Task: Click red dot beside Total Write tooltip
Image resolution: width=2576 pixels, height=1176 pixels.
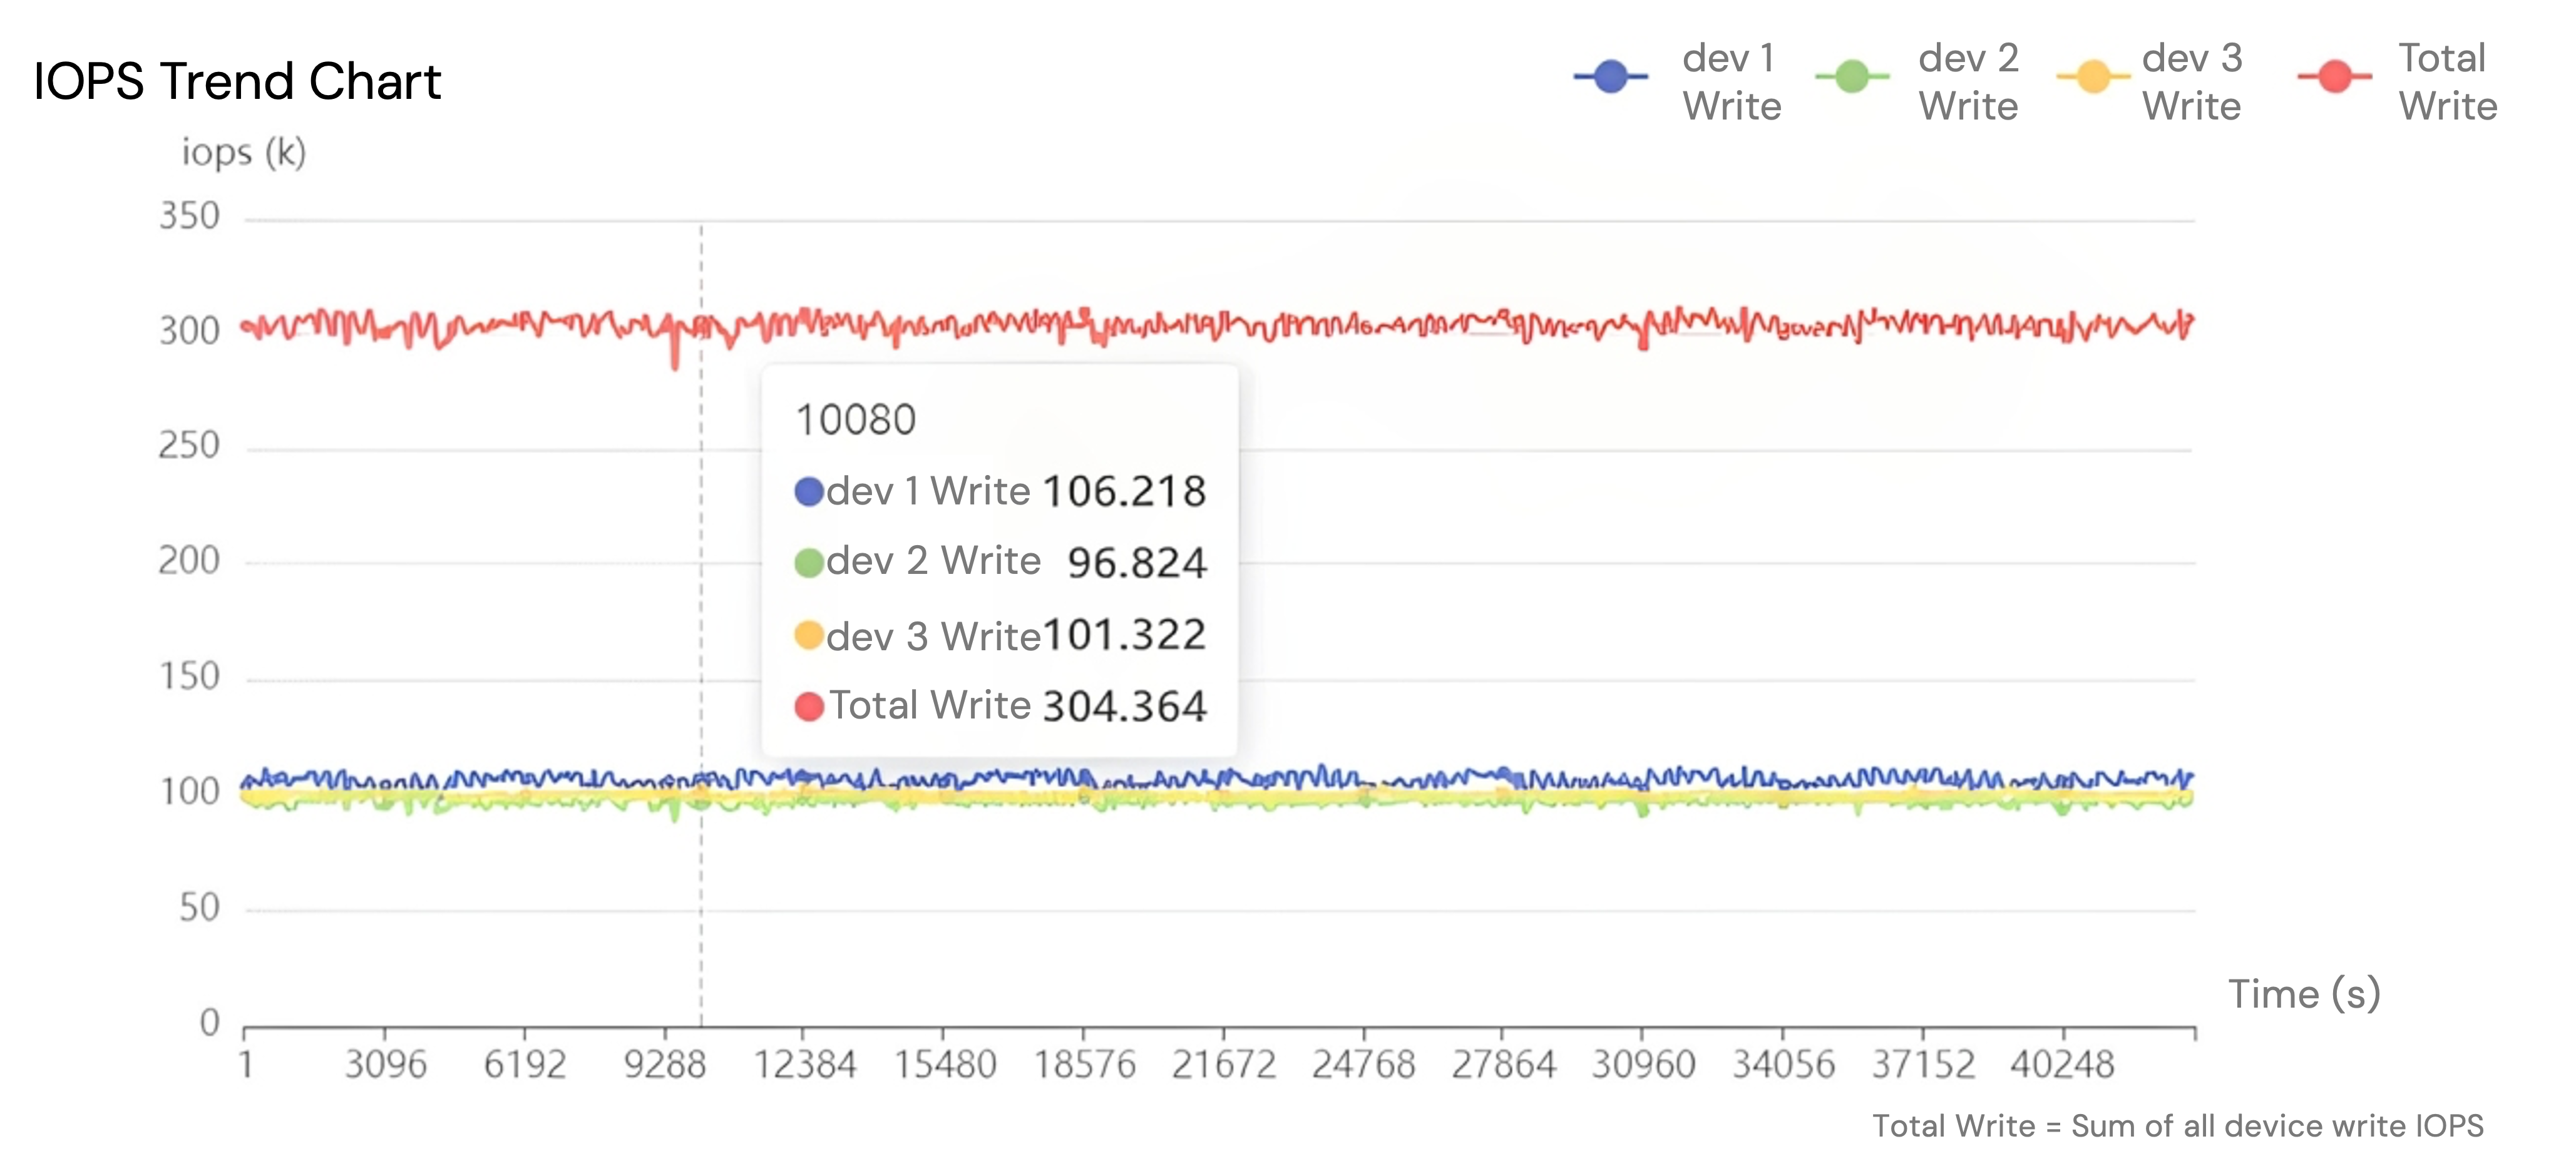Action: pos(808,707)
